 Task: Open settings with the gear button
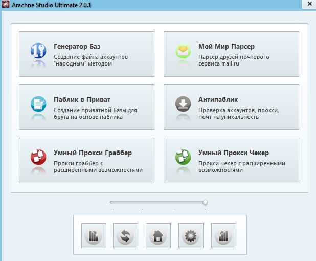point(191,236)
